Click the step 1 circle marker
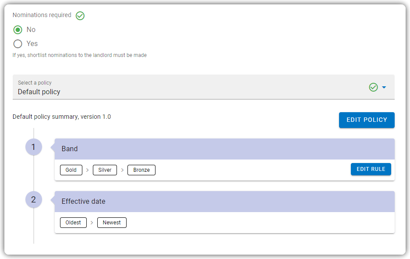 click(33, 147)
